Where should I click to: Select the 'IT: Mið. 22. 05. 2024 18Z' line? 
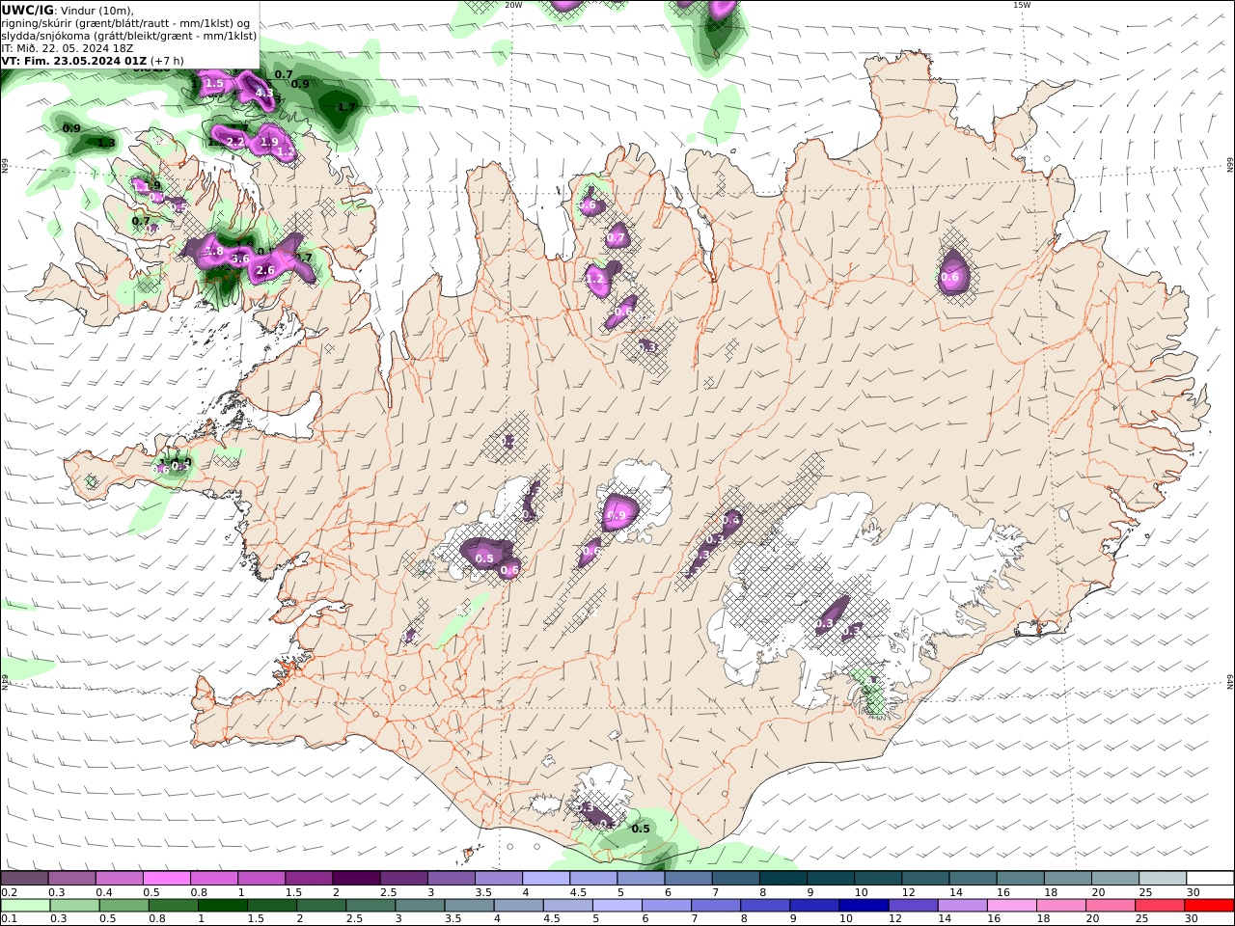click(67, 48)
